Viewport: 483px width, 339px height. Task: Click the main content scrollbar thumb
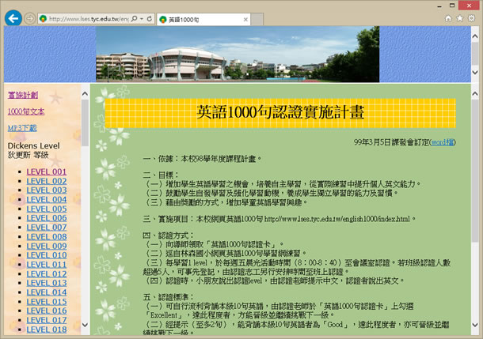(475, 171)
